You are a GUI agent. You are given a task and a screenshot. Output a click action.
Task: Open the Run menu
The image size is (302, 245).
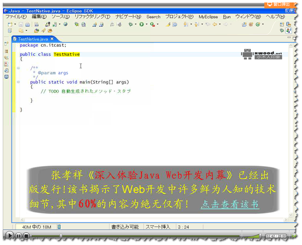227,17
